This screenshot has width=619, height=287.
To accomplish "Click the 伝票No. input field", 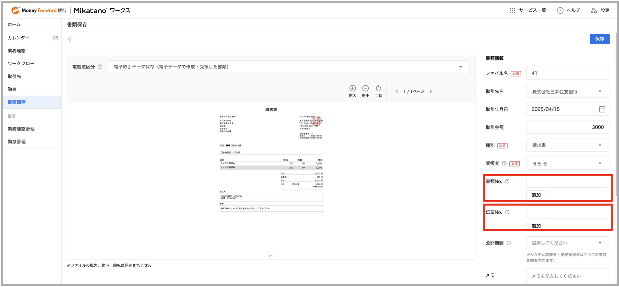I will (568, 212).
